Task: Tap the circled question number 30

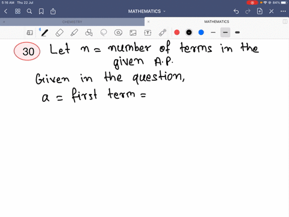Action: tap(27, 51)
